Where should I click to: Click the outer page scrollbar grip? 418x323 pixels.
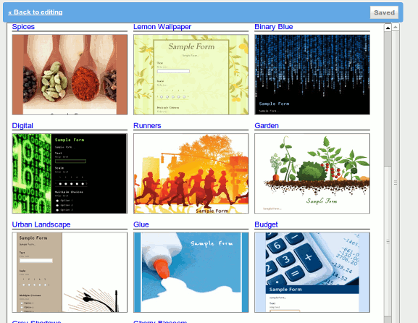396,183
